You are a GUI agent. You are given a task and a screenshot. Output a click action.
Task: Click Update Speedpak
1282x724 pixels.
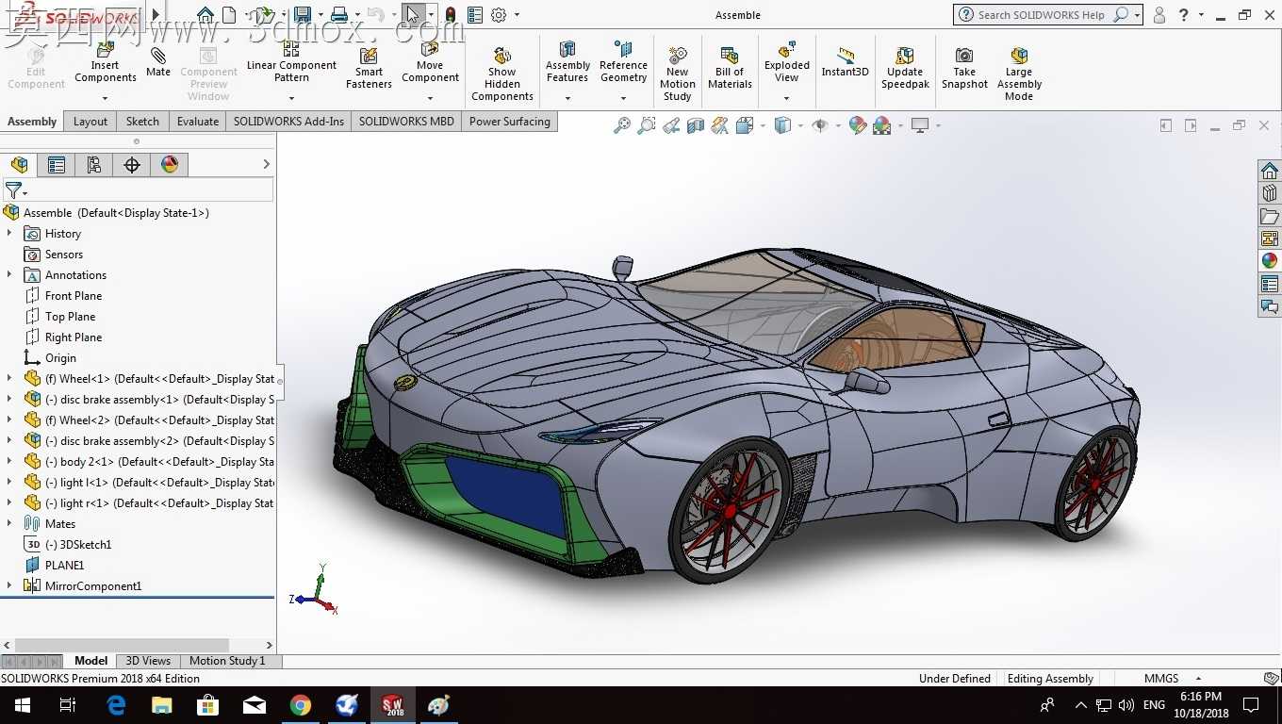905,66
